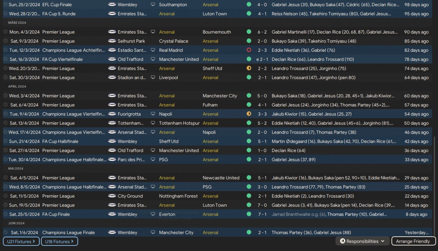The image size is (438, 251).
Task: Open the Nottingham Forest team link
Action: (x=178, y=196)
